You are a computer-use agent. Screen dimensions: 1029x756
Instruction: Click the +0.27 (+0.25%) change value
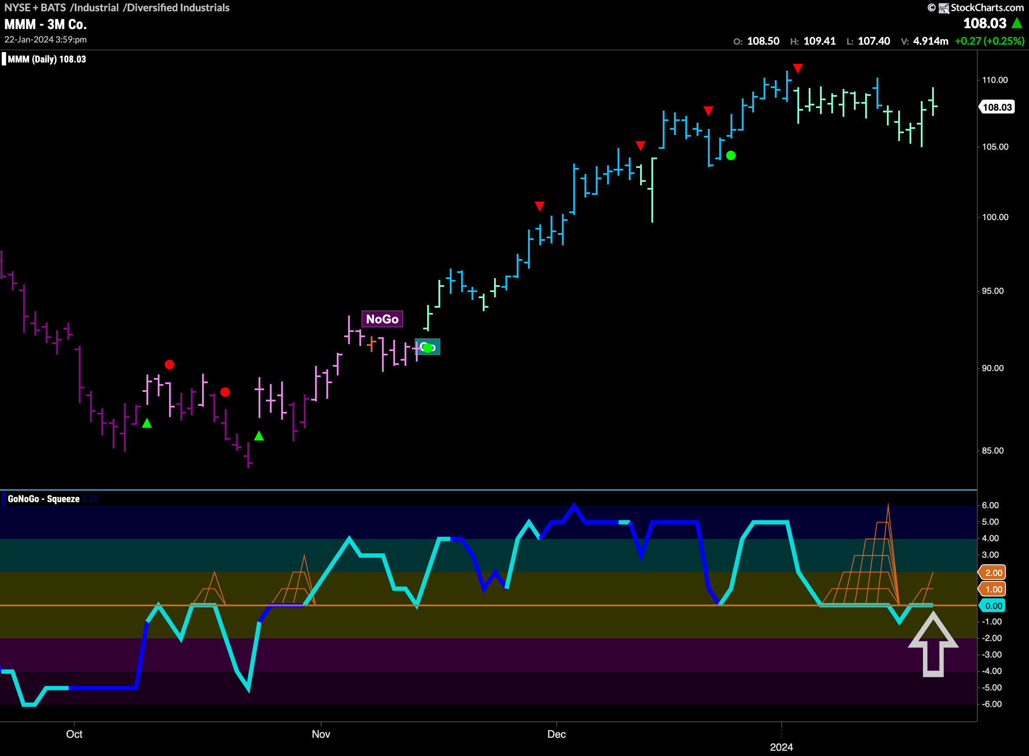click(x=989, y=41)
